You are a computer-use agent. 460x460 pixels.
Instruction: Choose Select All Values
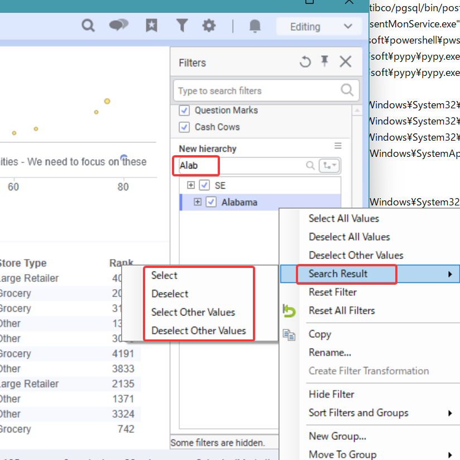click(x=343, y=219)
